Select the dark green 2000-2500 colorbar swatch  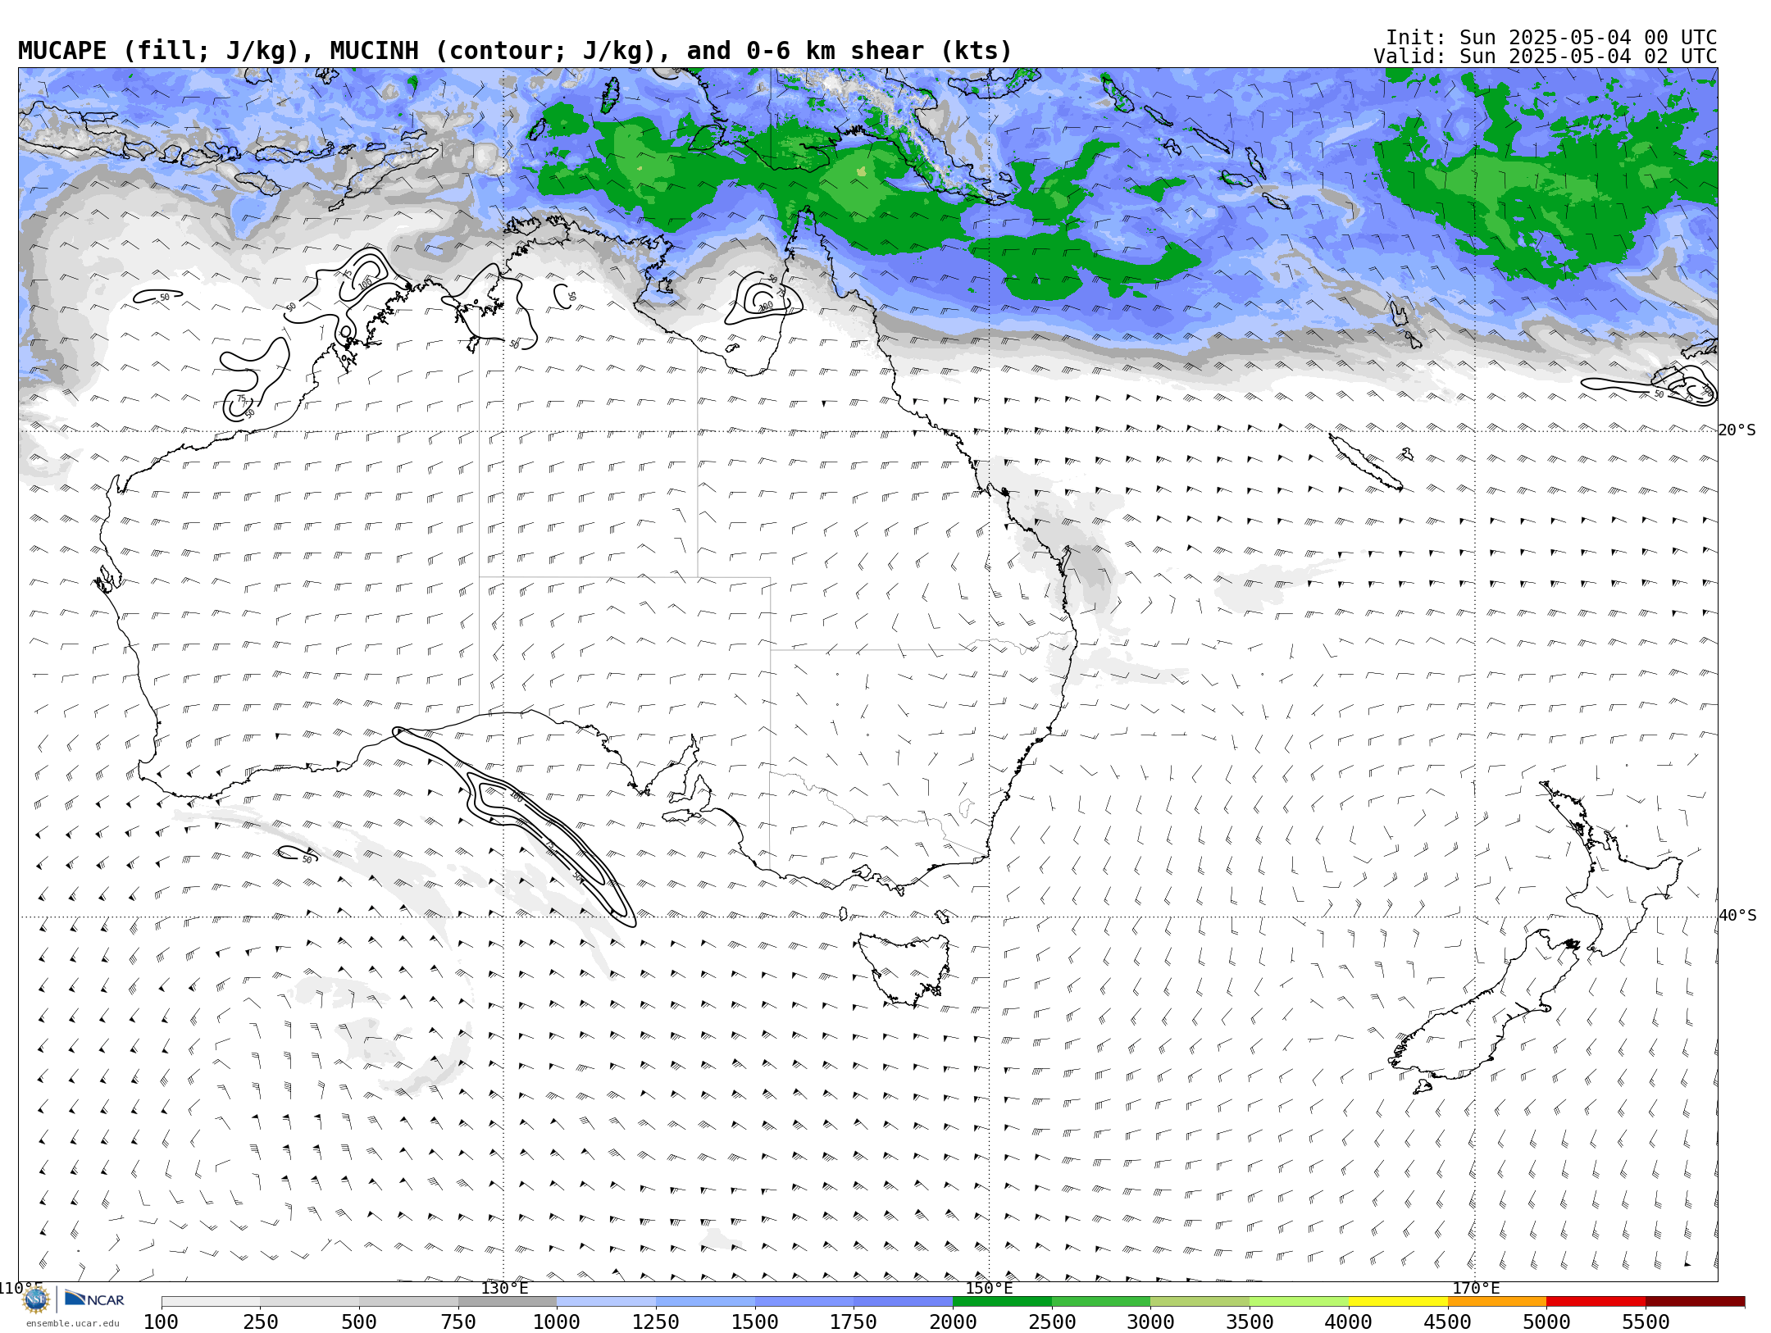1002,1302
